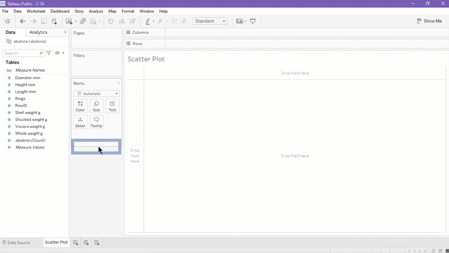Image resolution: width=449 pixels, height=253 pixels.
Task: Select the Rings field
Action: pyautogui.click(x=20, y=99)
